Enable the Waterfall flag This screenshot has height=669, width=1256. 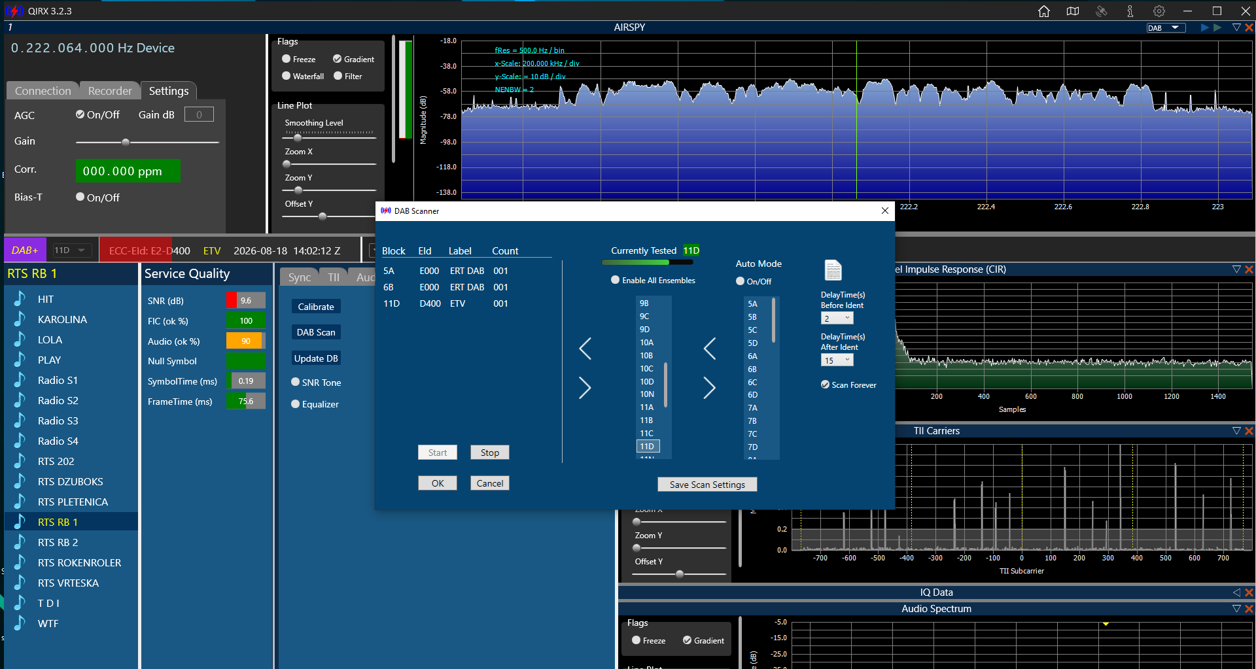286,76
